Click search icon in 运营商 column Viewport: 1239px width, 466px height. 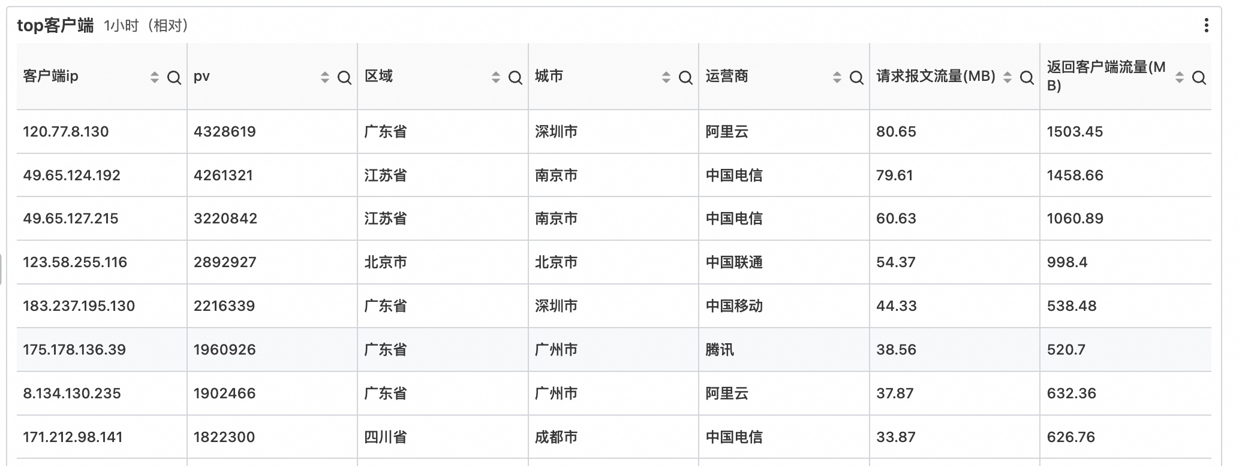(856, 77)
